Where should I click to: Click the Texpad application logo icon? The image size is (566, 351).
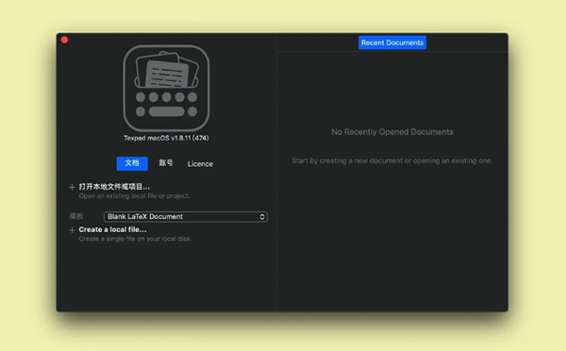pyautogui.click(x=166, y=88)
